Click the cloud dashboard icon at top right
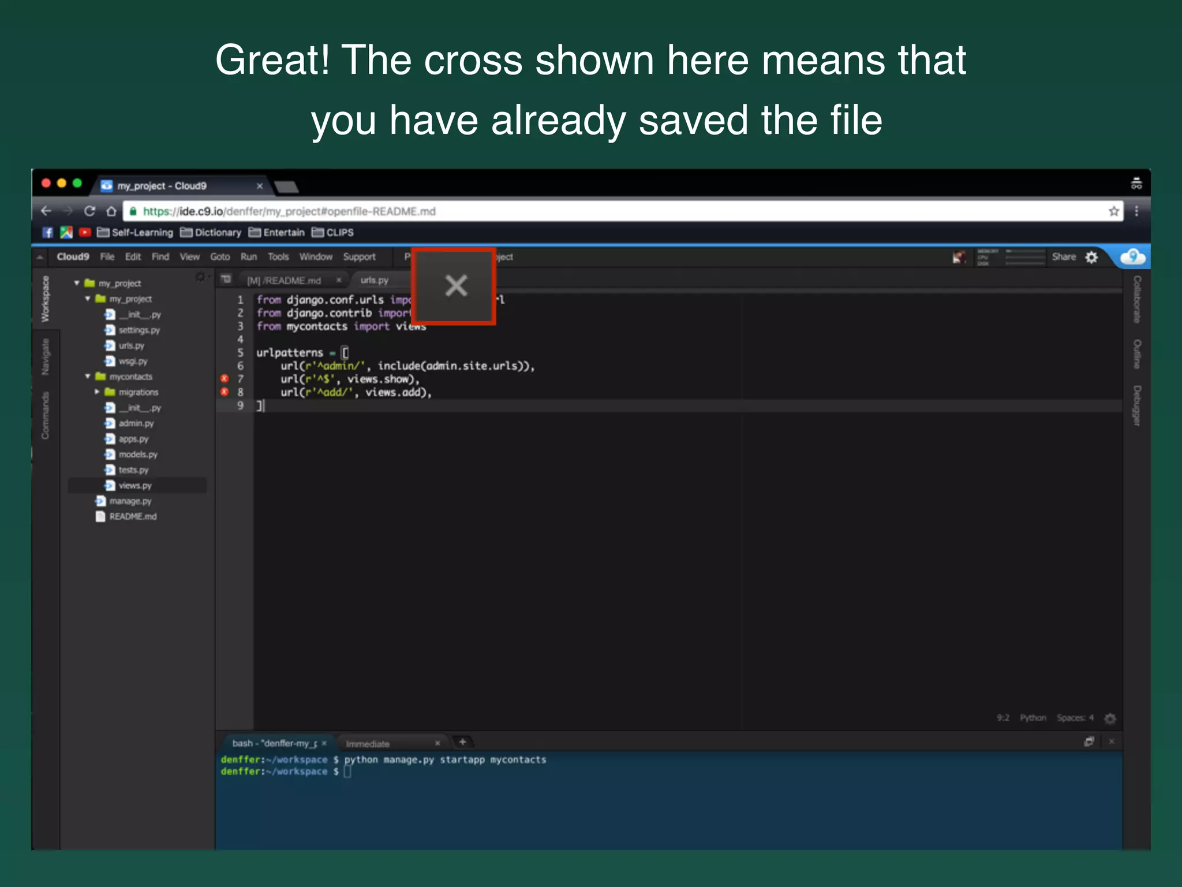The height and width of the screenshot is (887, 1182). 1132,257
